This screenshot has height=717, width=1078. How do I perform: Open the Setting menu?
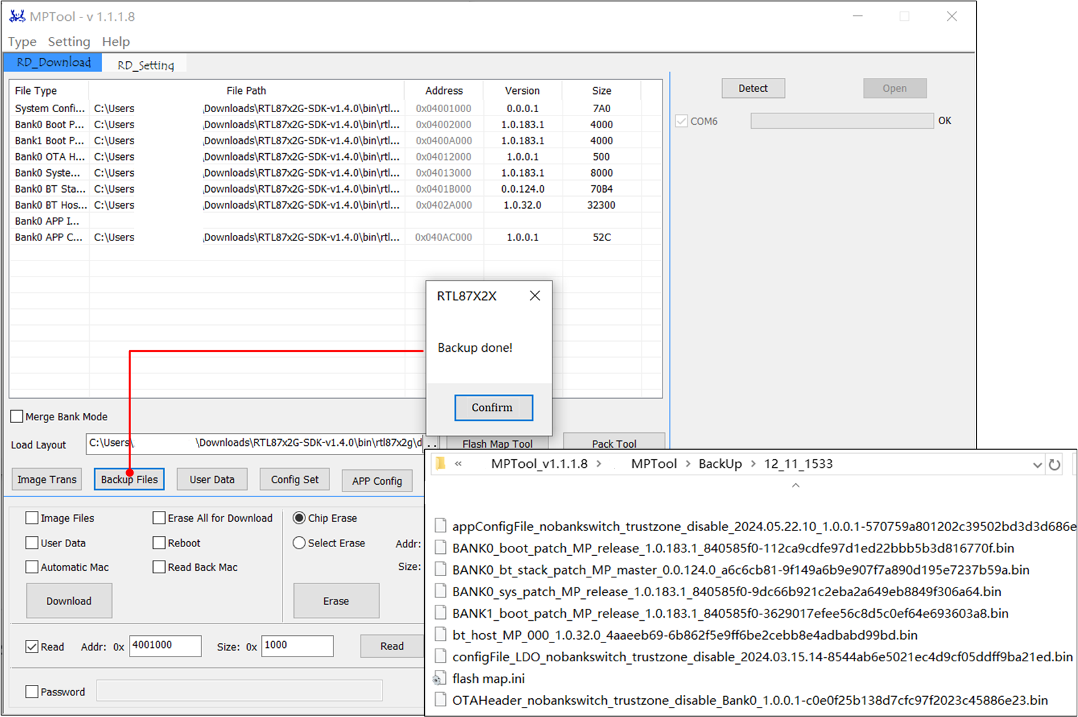(68, 42)
